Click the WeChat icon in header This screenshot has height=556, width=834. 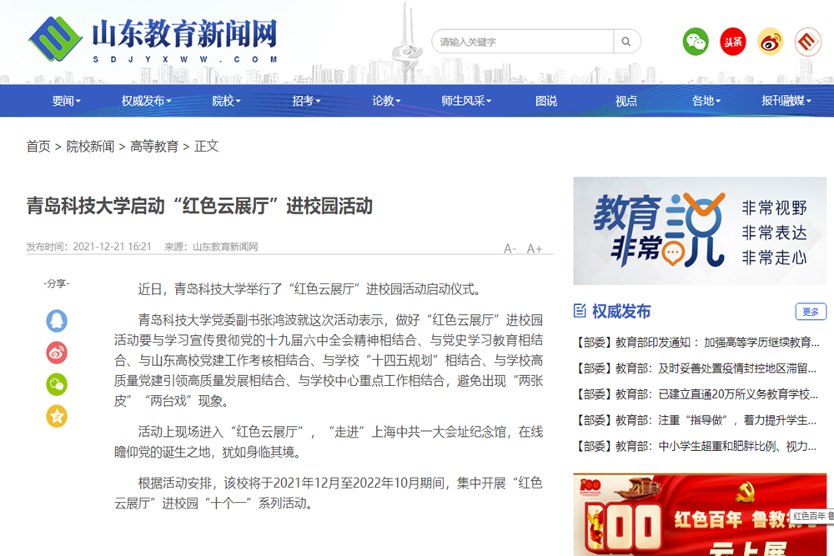(696, 42)
